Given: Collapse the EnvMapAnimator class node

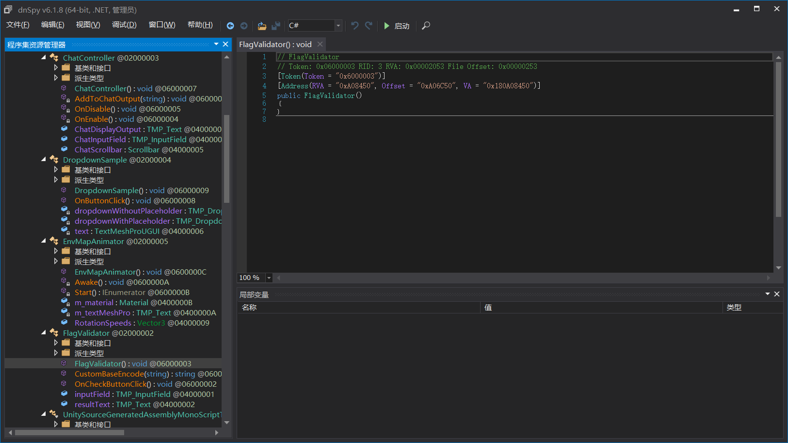Looking at the screenshot, I should coord(44,241).
